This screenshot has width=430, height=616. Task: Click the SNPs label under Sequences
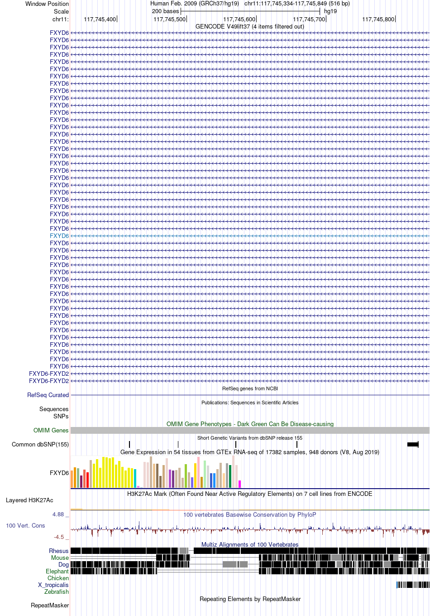[x=61, y=417]
